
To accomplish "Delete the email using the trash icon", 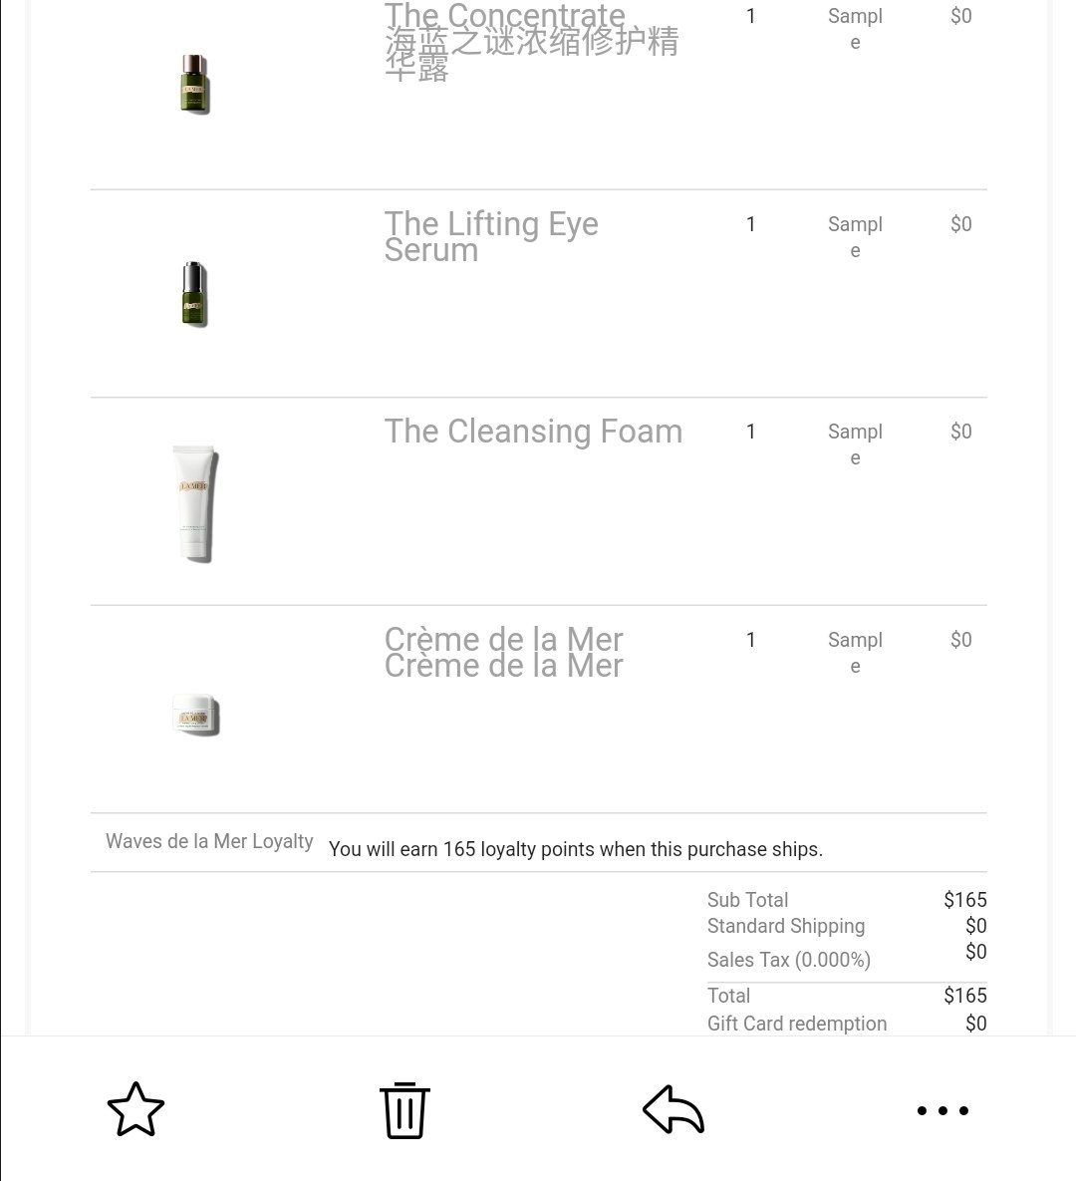I will click(x=404, y=1110).
